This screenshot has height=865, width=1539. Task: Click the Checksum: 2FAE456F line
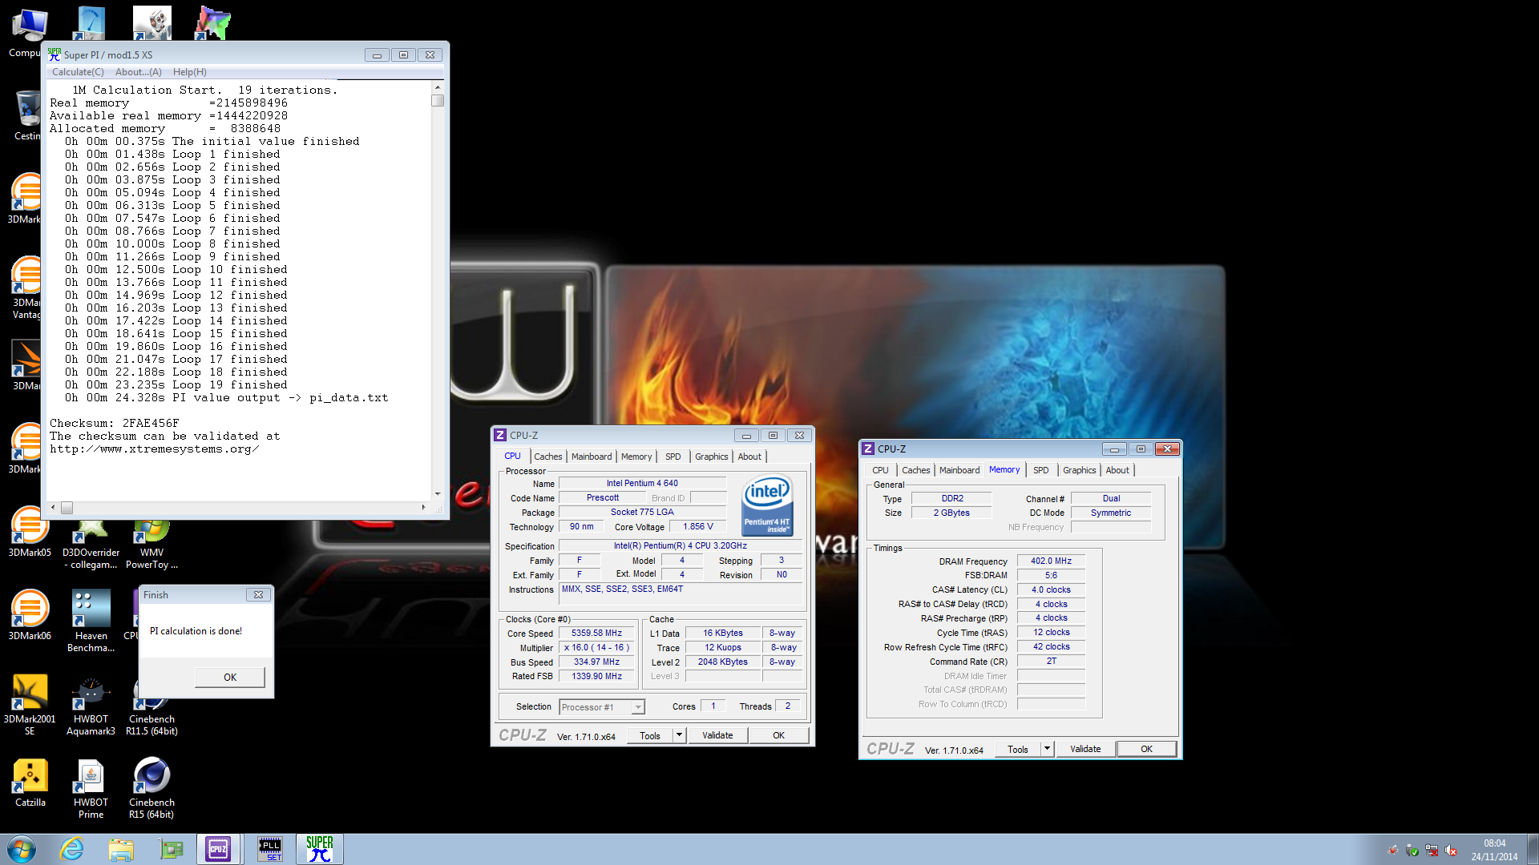point(115,423)
